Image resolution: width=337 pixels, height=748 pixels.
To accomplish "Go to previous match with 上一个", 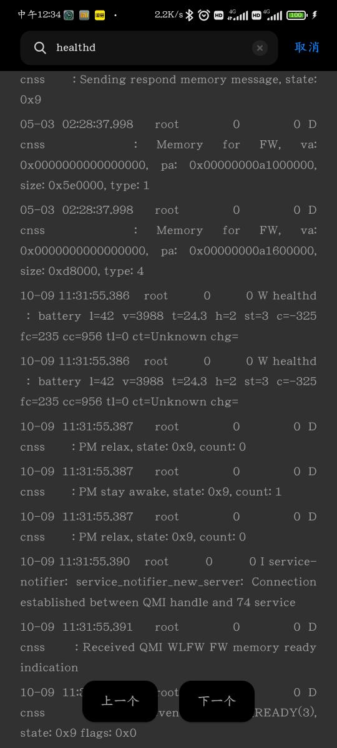I will tap(120, 701).
